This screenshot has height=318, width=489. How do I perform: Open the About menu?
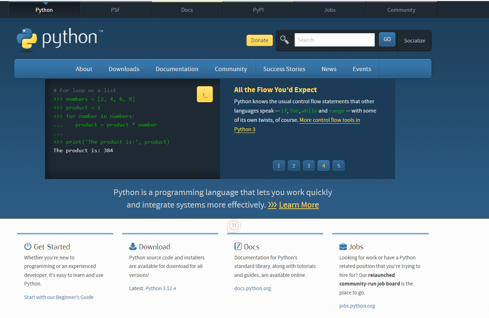click(x=84, y=69)
